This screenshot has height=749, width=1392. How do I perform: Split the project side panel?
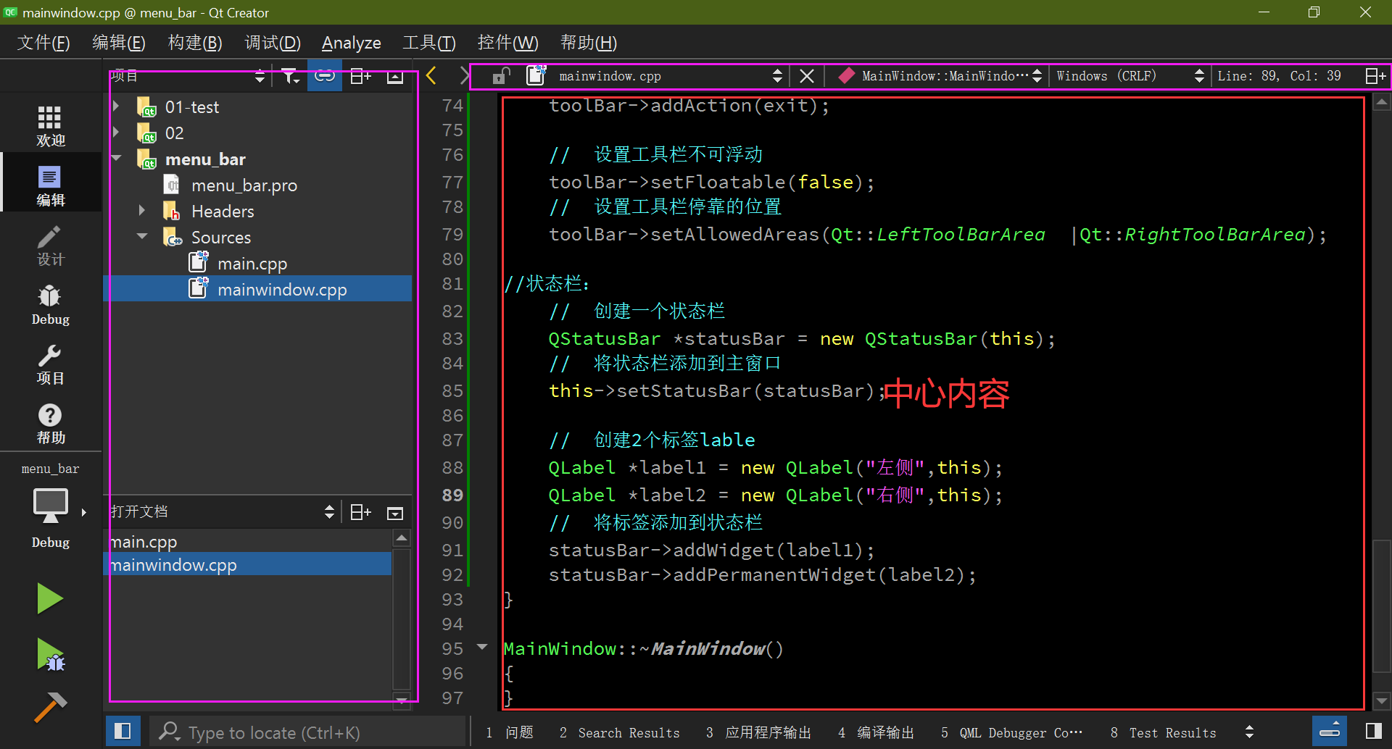pos(360,75)
